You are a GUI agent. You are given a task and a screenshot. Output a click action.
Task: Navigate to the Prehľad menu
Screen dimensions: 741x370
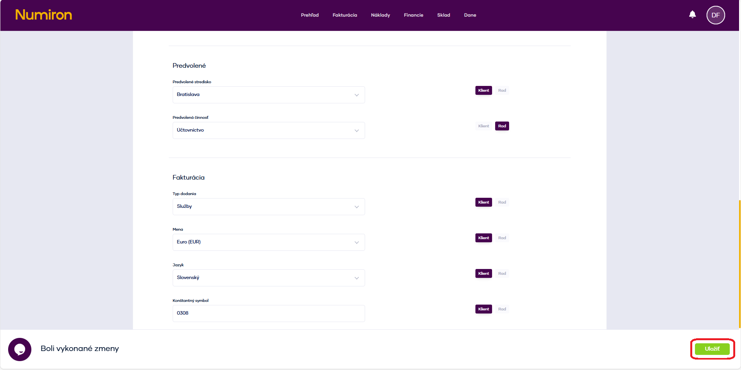click(x=310, y=15)
